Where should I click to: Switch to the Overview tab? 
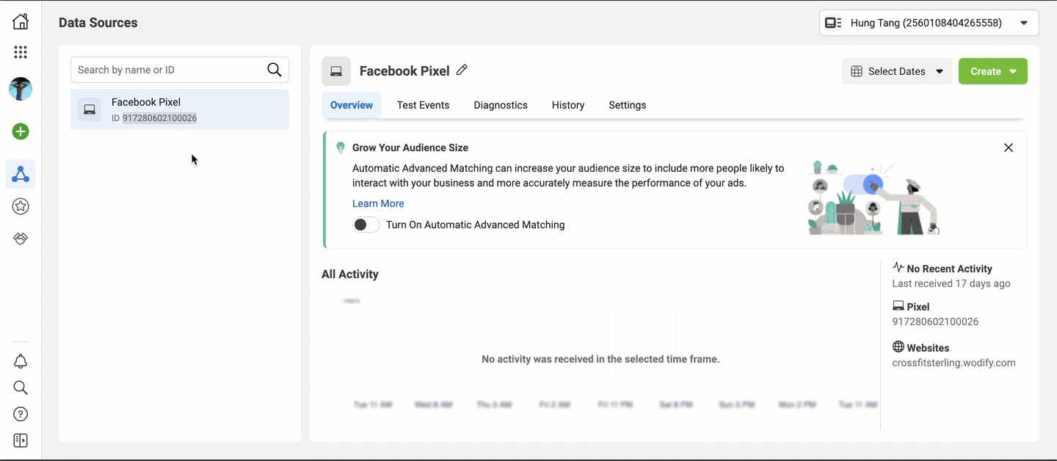point(352,105)
